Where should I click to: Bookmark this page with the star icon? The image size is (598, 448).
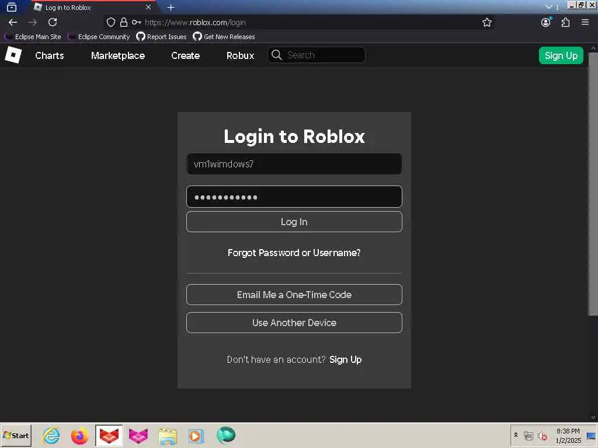pos(486,23)
